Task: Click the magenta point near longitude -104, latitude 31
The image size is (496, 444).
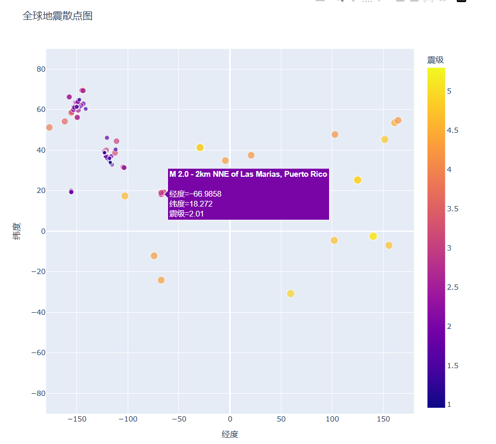Action: (124, 167)
